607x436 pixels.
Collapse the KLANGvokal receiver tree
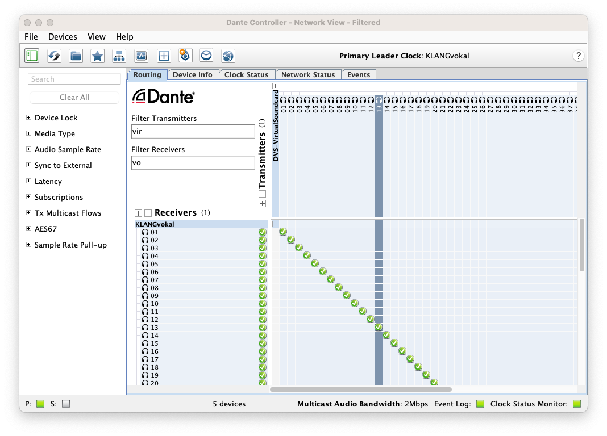click(x=131, y=224)
